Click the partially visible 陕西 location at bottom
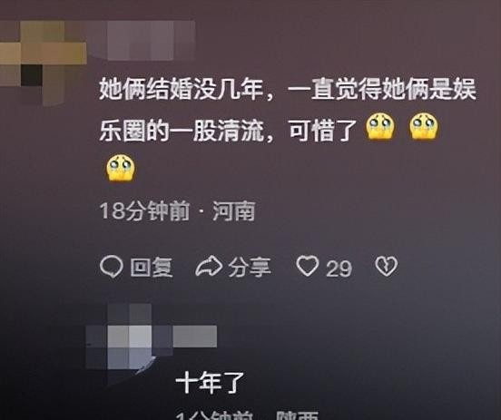This screenshot has height=420, width=501. [x=297, y=415]
